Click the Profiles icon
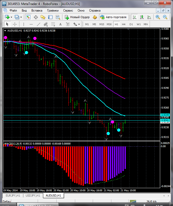Viewport: 173px width, 206px height. click(x=17, y=17)
